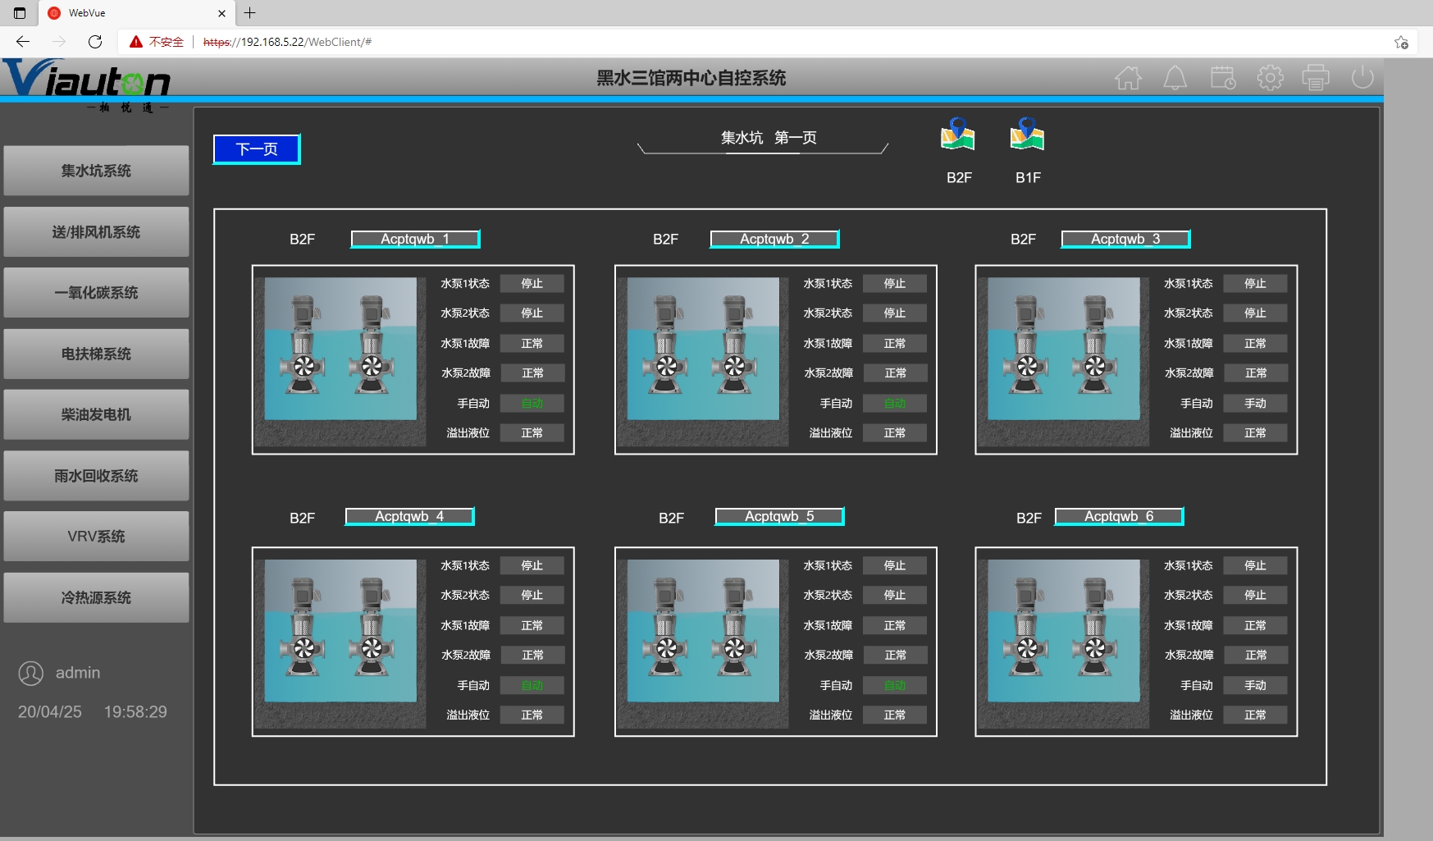Toggle Acptqwb_1 手自动 mode indicator
1433x841 pixels.
click(532, 404)
